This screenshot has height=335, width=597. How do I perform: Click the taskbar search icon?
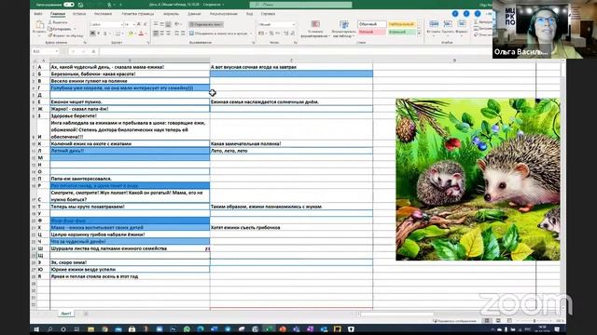49,328
